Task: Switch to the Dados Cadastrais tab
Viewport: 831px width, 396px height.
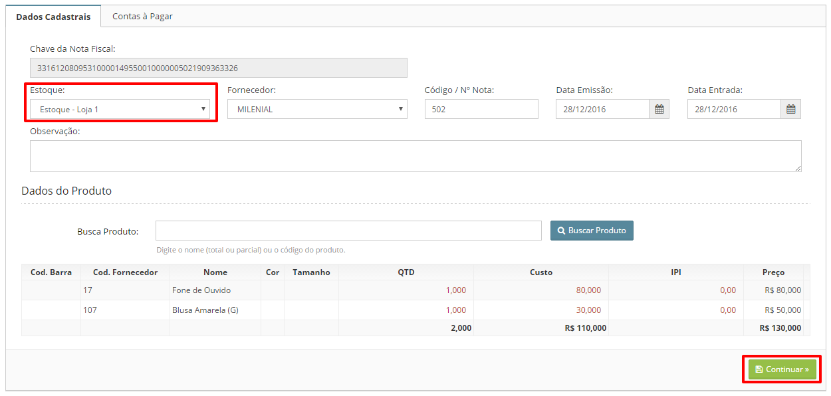Action: [53, 17]
